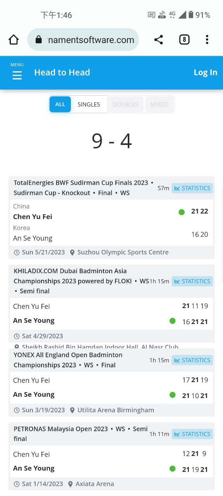This screenshot has height=496, width=223.
Task: Open the browser three-dot overflow menu
Action: 207,40
